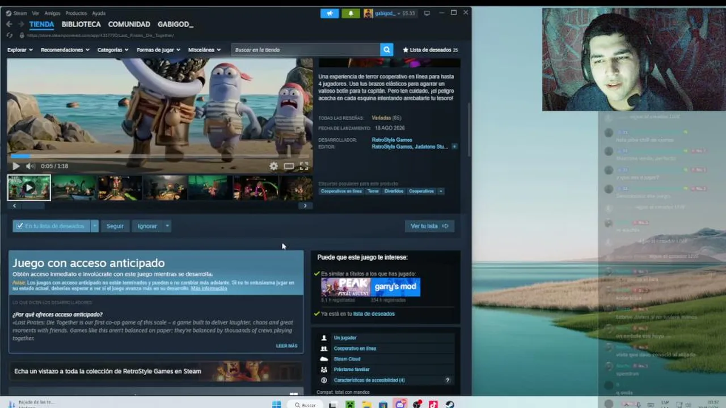Click the 'LEER MÁS' link
This screenshot has width=726, height=408.
point(286,346)
